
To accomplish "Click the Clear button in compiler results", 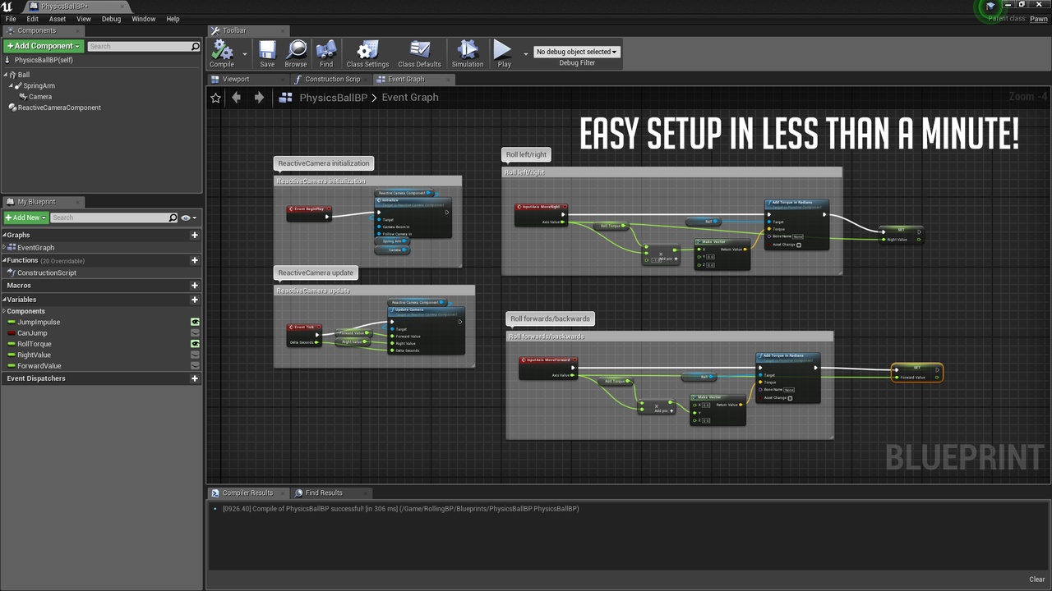I will 1037,579.
